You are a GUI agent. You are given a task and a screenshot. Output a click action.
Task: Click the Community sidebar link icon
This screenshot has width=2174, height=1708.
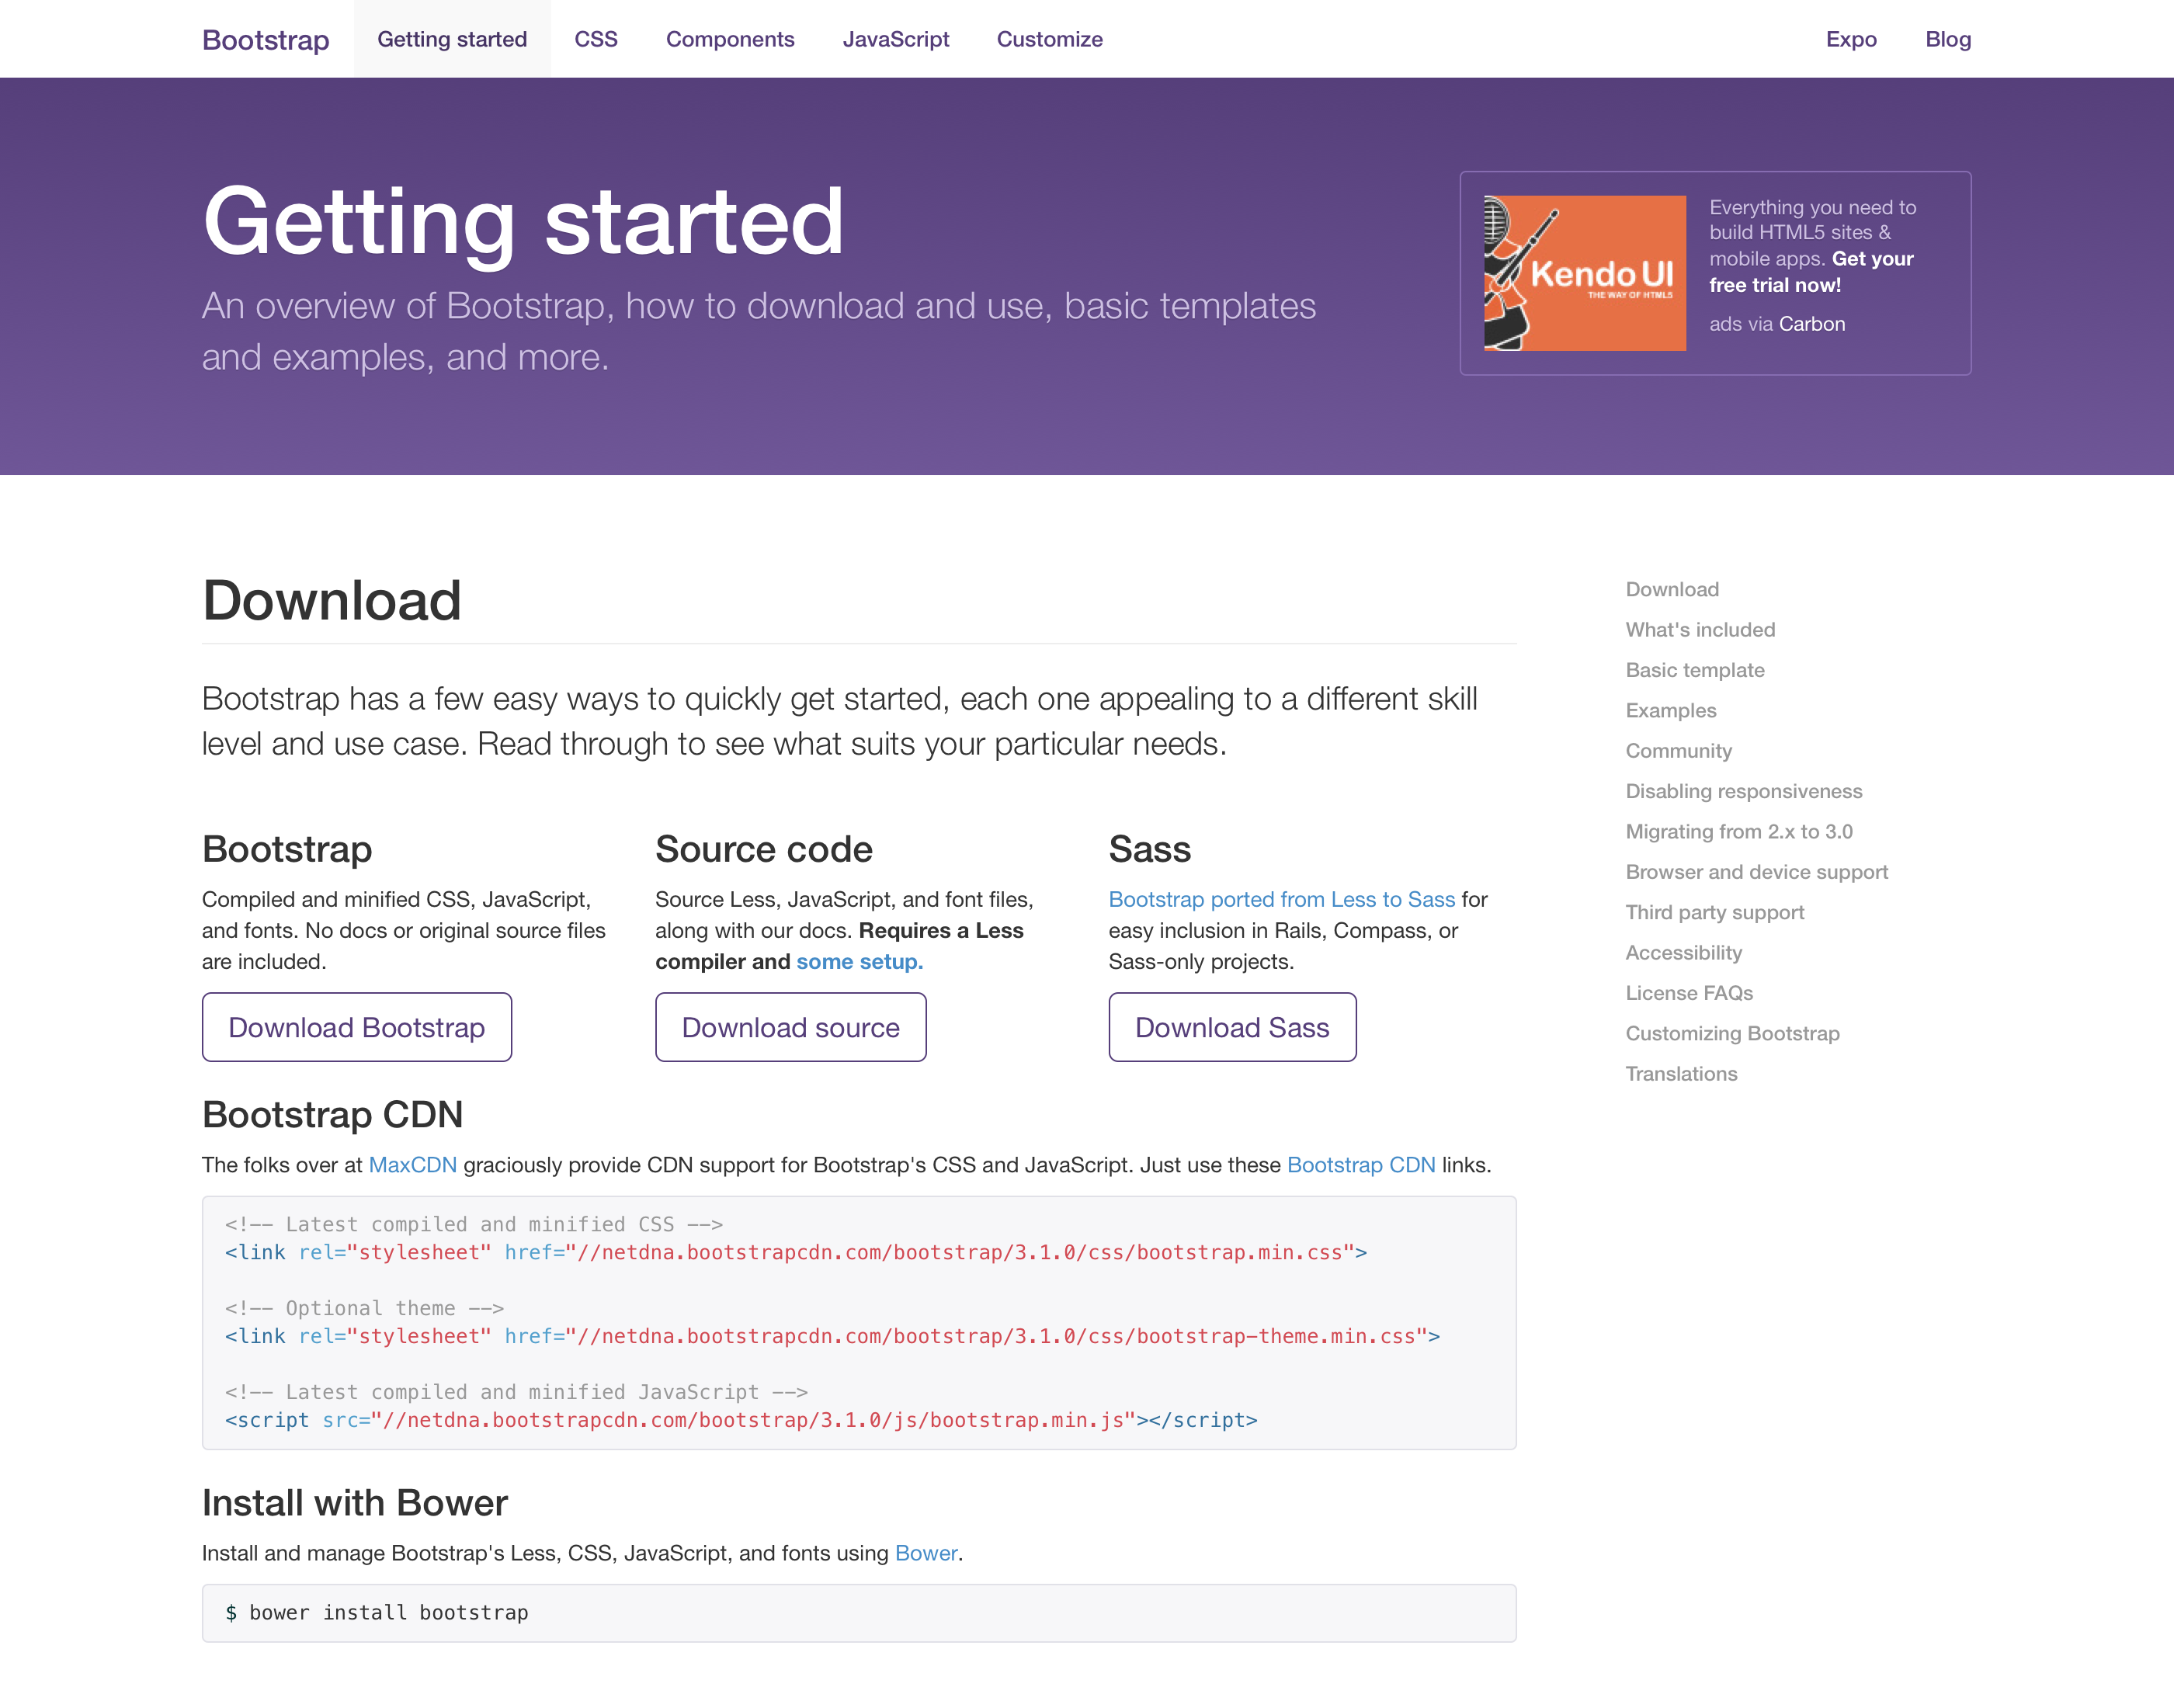(1678, 750)
